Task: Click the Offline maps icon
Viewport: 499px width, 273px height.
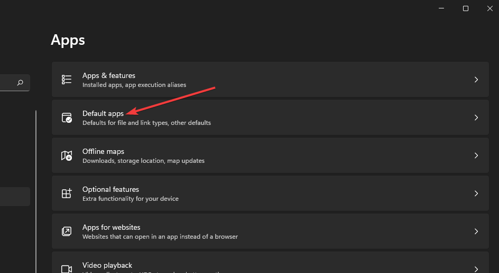Action: [67, 155]
